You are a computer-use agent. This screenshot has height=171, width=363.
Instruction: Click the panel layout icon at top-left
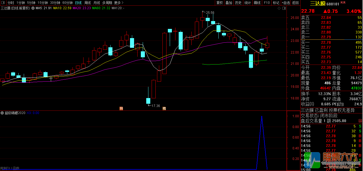3,3
